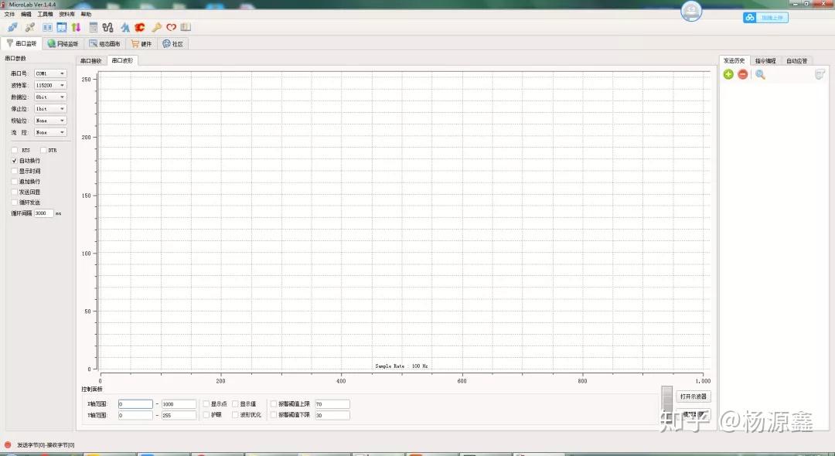Viewport: 835px width, 456px height.
Task: Click red status indicator in status bar
Action: pos(8,445)
